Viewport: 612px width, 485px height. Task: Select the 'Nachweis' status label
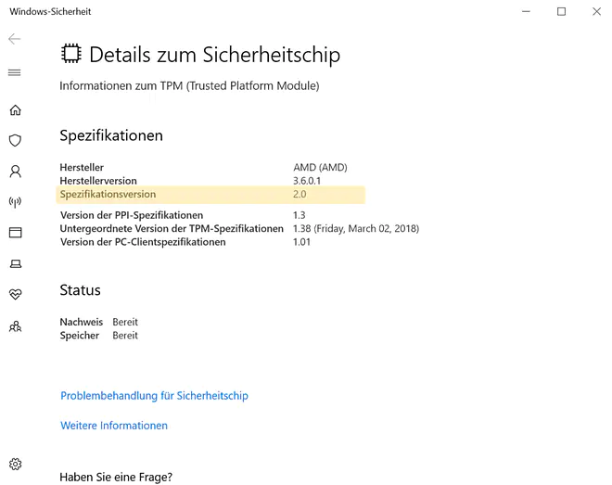(x=82, y=322)
